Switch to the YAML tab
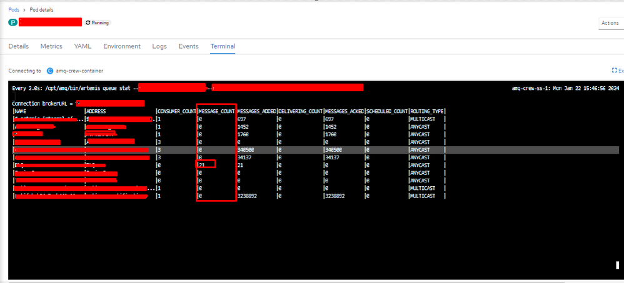 click(83, 46)
